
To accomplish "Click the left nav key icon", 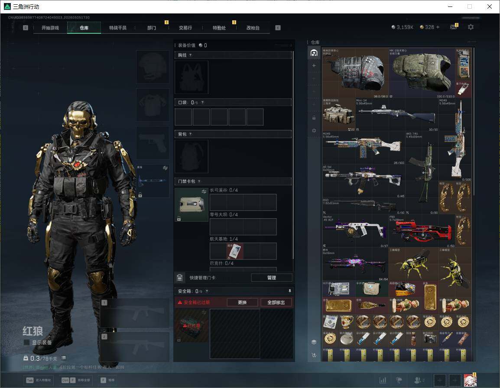I will 26,28.
